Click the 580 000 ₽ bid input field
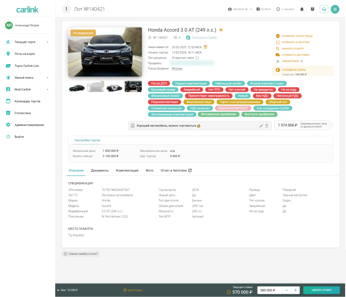The image size is (346, 297). [x=270, y=290]
